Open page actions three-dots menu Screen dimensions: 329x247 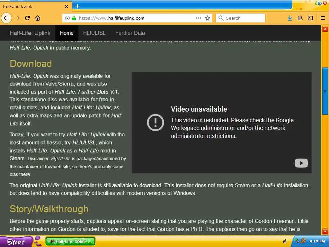click(x=199, y=18)
